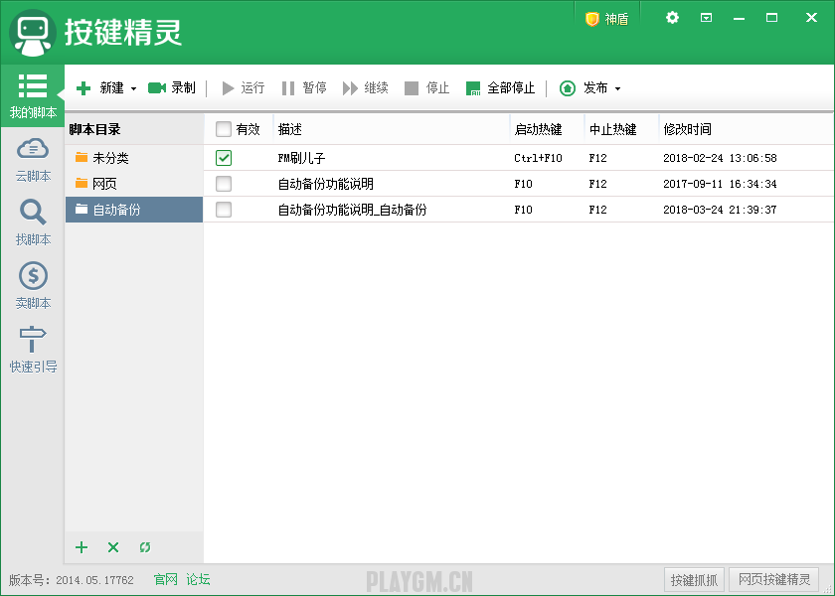Viewport: 835px width, 596px height.
Task: Open the 云脚本 cloud scripts section
Action: click(x=33, y=160)
